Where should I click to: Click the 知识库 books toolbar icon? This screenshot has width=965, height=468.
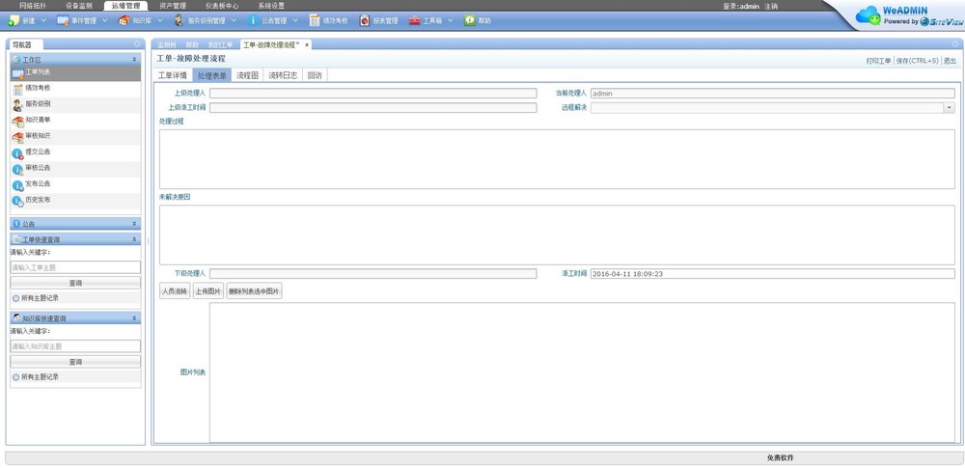click(x=124, y=20)
